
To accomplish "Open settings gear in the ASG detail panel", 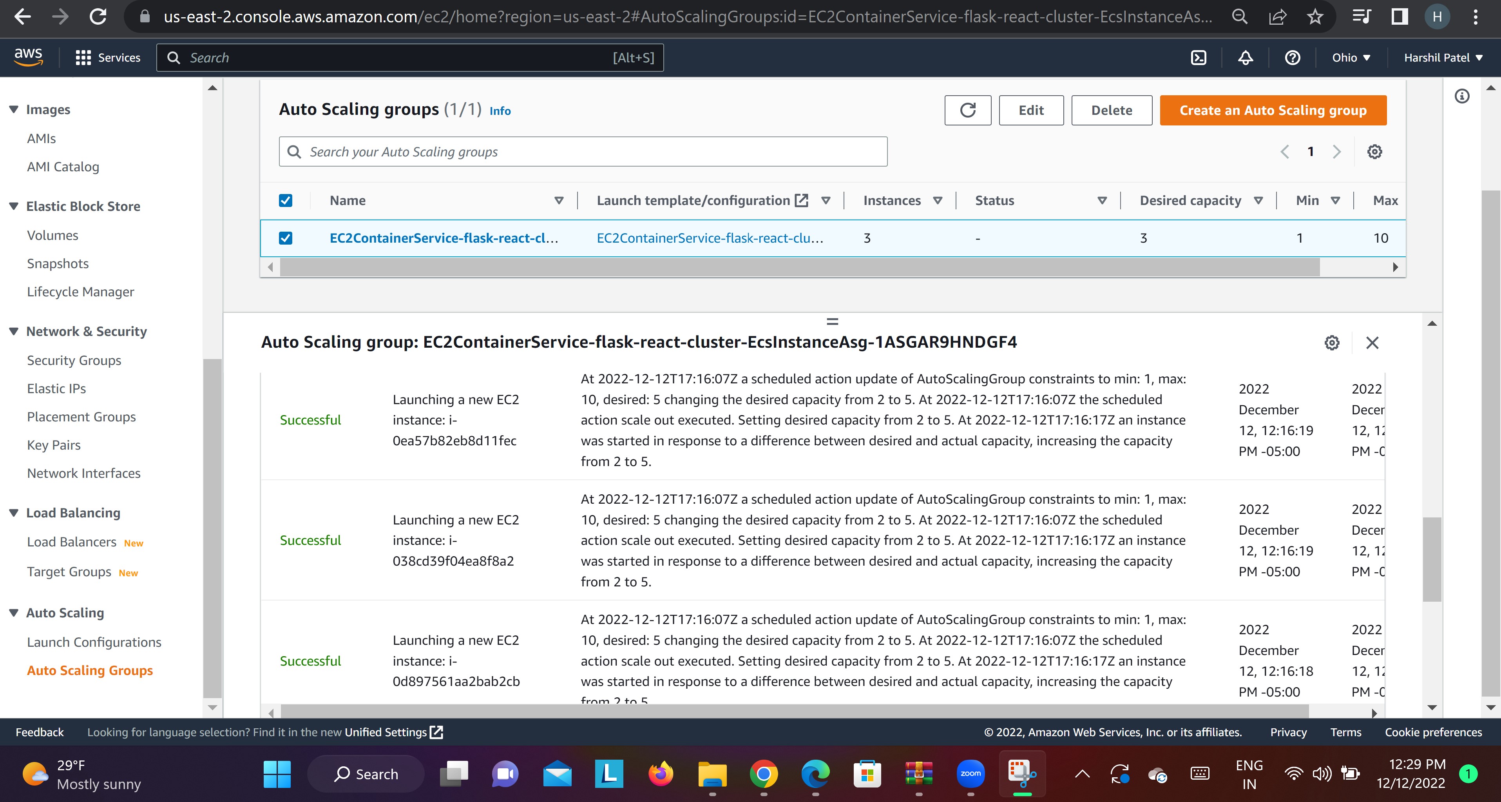I will click(x=1332, y=343).
